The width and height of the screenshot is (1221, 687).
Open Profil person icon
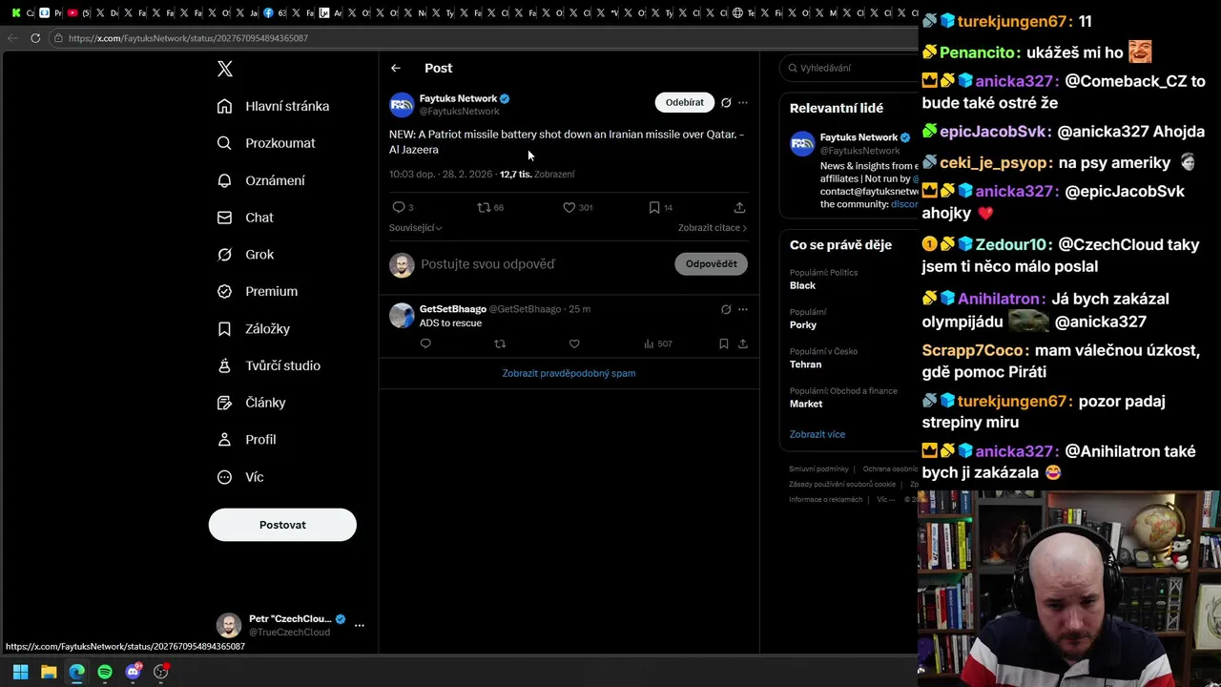tap(224, 440)
